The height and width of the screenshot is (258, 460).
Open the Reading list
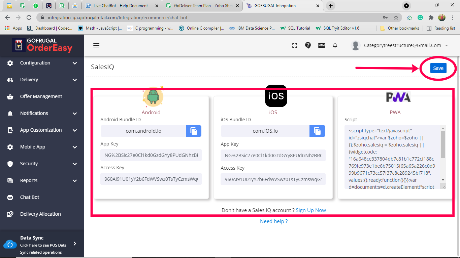pyautogui.click(x=441, y=28)
